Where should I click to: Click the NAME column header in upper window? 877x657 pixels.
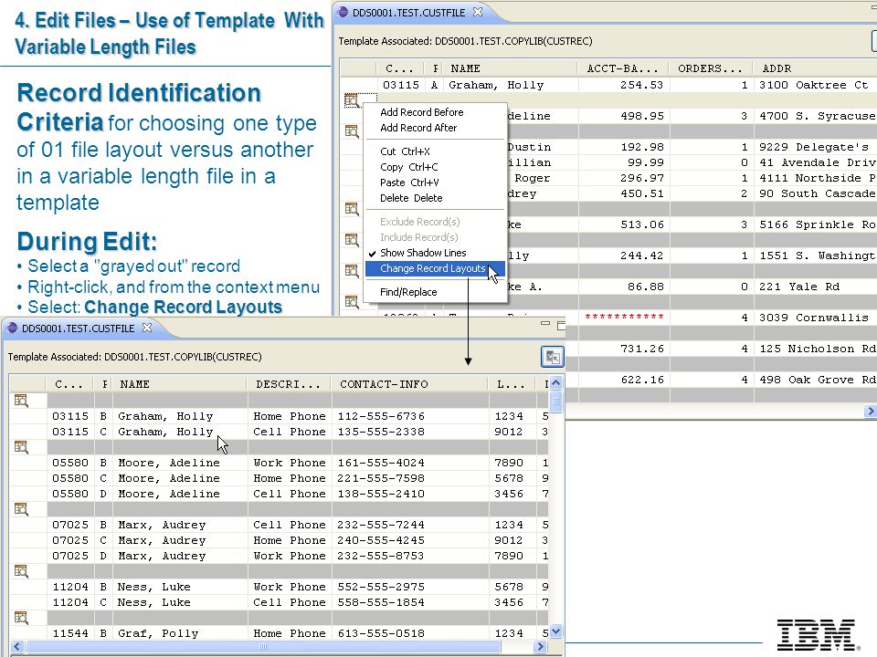[x=510, y=68]
